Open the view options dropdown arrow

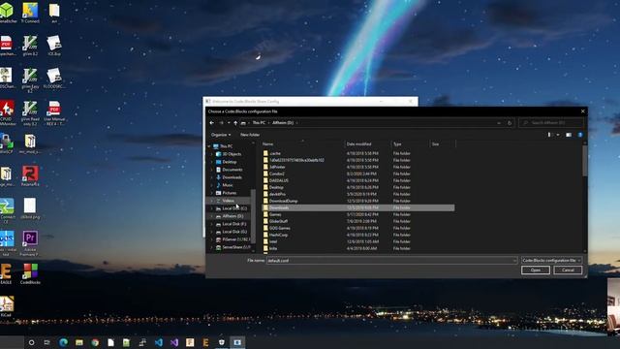click(558, 135)
